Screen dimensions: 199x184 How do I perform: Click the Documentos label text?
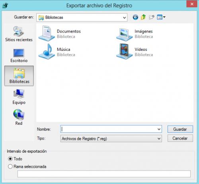coord(69,31)
